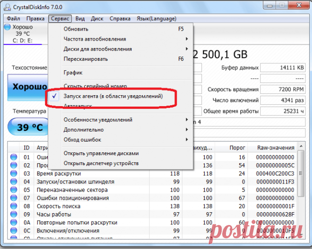Expand Дополнительно submenu
Viewport: 312px width, 249px height.
121,130
